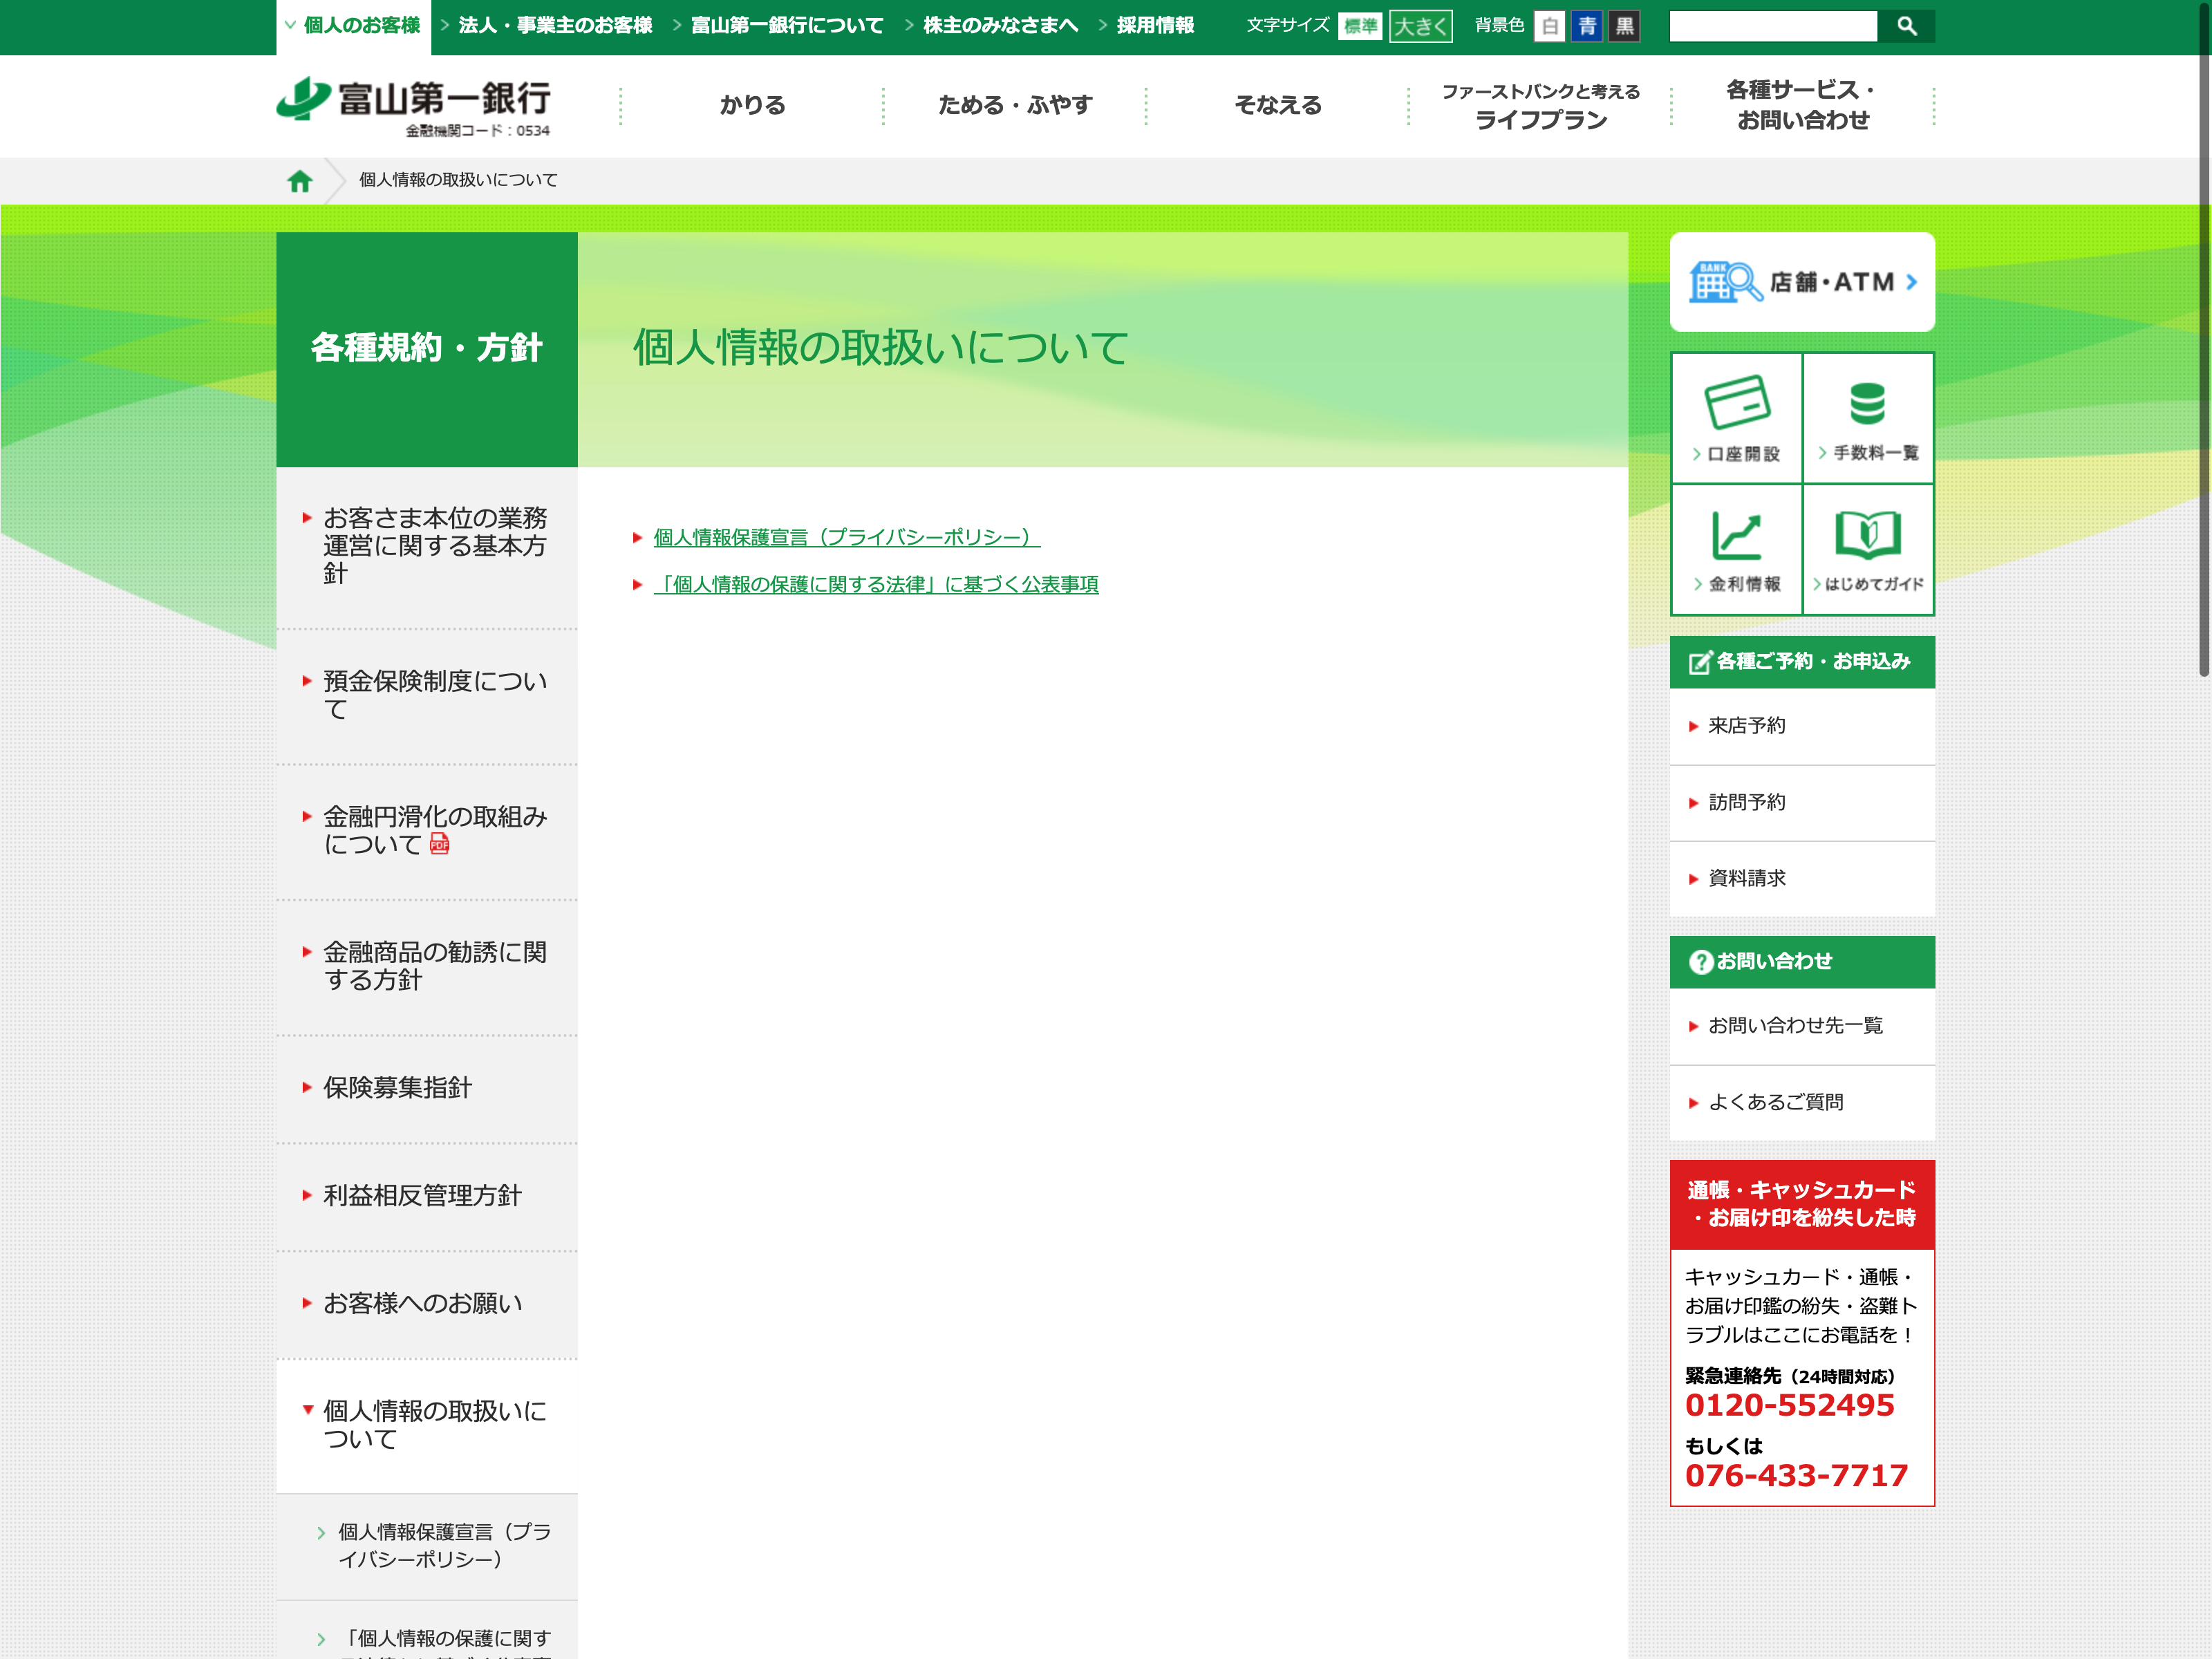The height and width of the screenshot is (1659, 2212).
Task: Open 来店予約 reservation link
Action: click(x=1746, y=726)
